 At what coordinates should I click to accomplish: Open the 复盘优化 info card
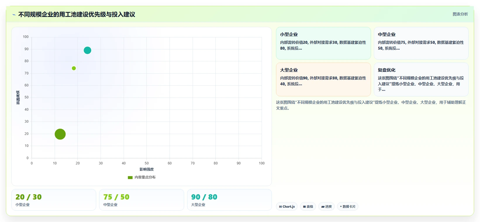click(x=421, y=79)
